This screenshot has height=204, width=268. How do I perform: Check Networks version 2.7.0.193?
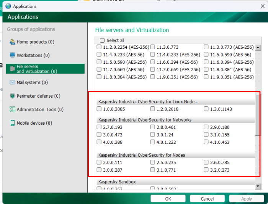[99, 127]
